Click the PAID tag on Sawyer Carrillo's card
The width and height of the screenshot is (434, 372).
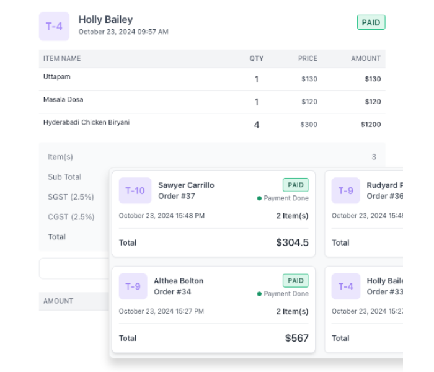tap(295, 185)
